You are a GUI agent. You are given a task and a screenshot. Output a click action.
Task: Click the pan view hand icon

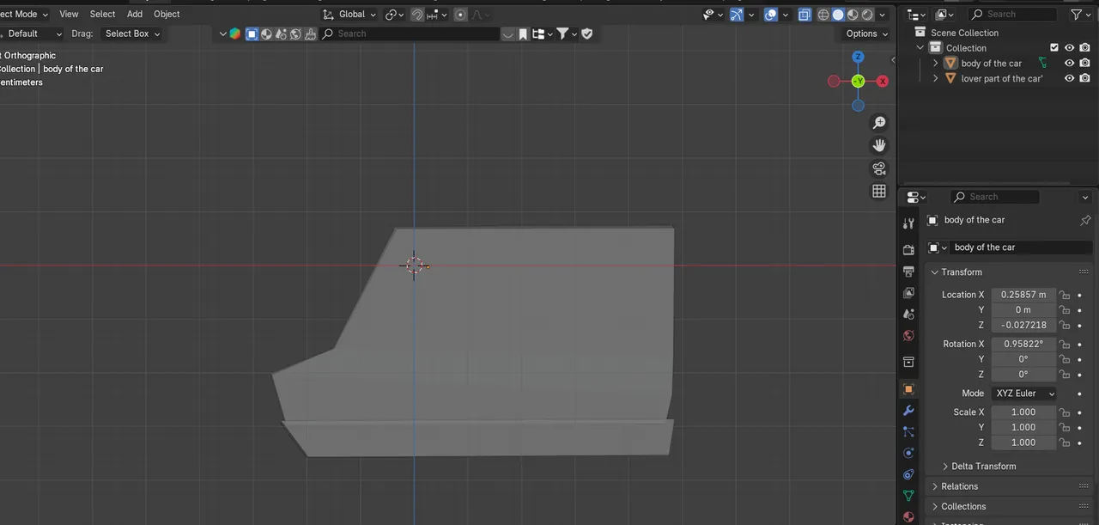click(x=878, y=145)
